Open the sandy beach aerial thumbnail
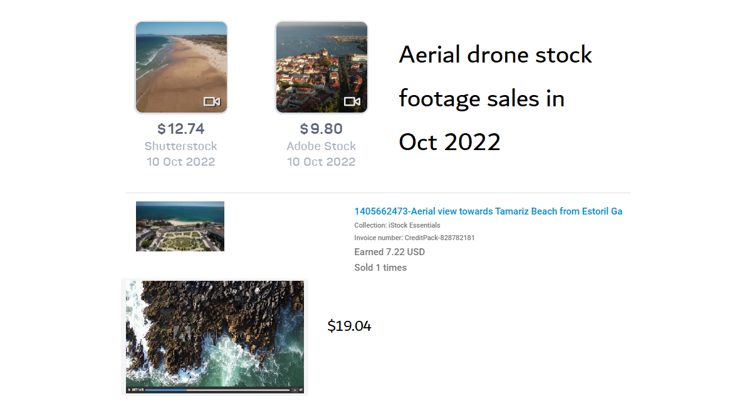 [x=181, y=66]
